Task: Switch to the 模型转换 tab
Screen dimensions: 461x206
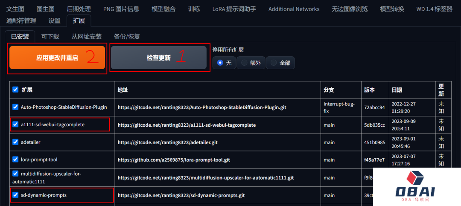Action: pos(392,9)
